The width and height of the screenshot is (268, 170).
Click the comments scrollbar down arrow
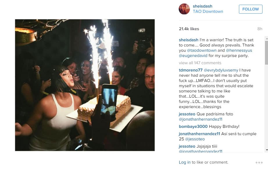[x=267, y=150]
